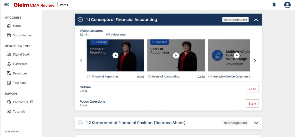Open notifications bell icon
The width and height of the screenshot is (295, 137).
point(274,5)
